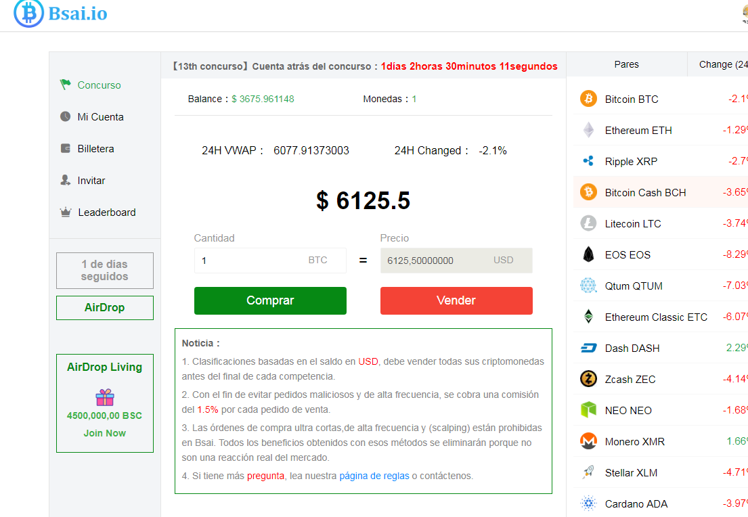Click the Invitar person icon
Image resolution: width=748 pixels, height=517 pixels.
click(66, 180)
